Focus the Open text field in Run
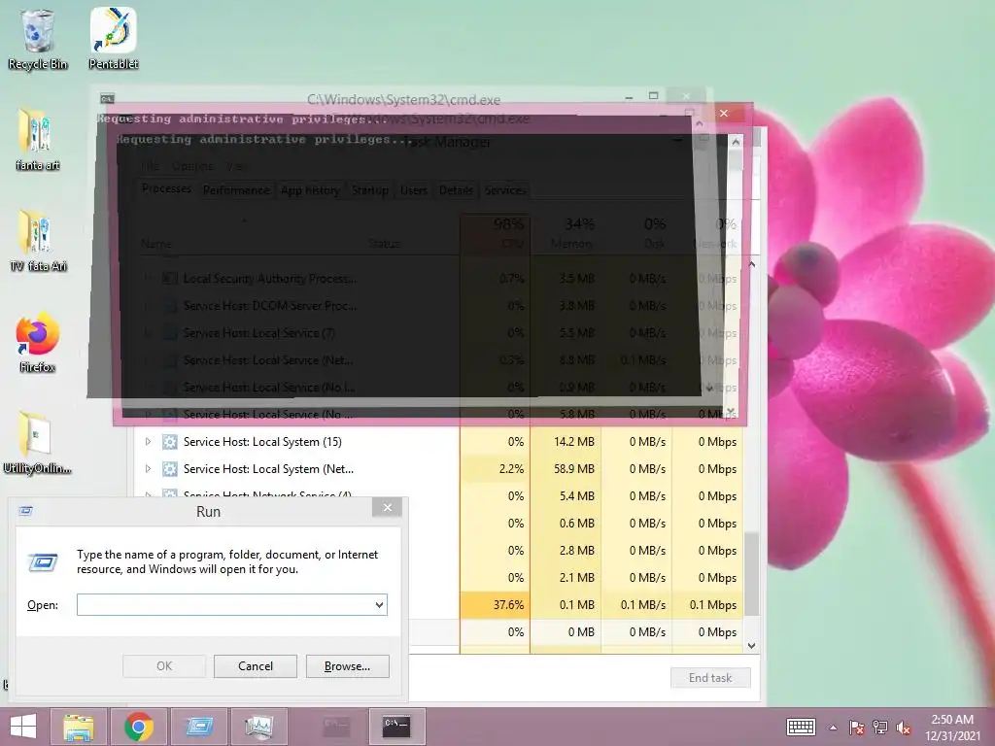 tap(232, 604)
